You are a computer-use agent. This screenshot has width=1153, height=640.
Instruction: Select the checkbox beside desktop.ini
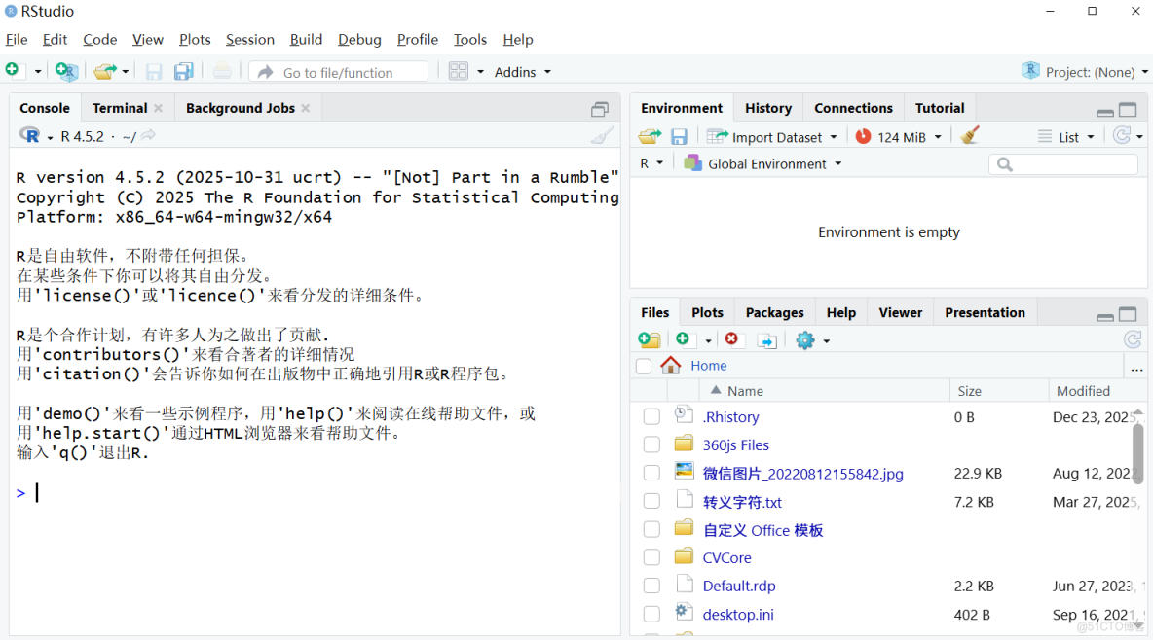(651, 614)
